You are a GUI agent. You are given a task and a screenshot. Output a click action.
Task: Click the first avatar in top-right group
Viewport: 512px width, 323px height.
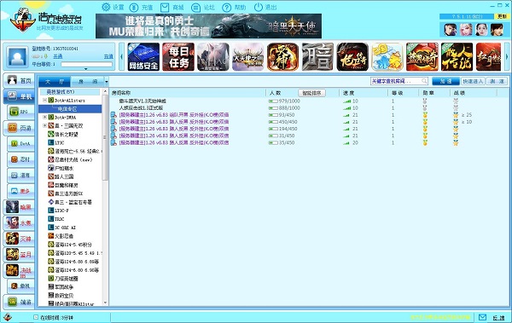pyautogui.click(x=451, y=30)
